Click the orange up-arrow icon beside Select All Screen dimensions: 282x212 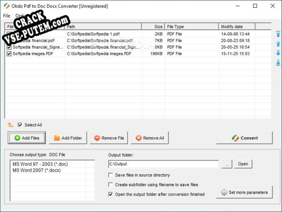(10, 125)
